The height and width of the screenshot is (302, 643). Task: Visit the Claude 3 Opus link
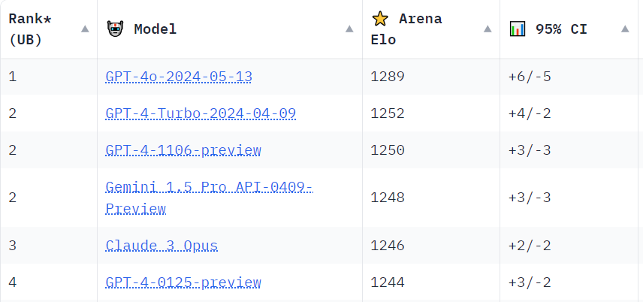(x=162, y=246)
